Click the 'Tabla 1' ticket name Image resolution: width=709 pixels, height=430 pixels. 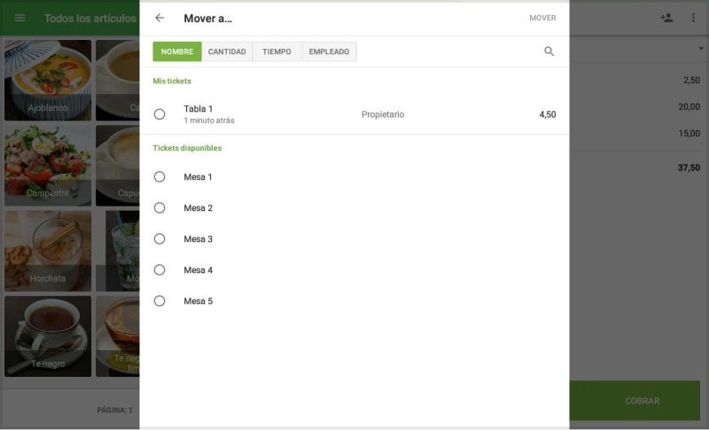coord(198,109)
